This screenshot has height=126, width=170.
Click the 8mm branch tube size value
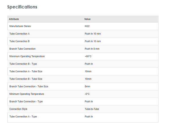(88, 87)
